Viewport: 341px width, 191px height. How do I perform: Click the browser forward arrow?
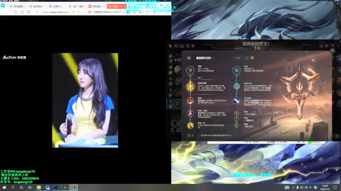(9, 12)
